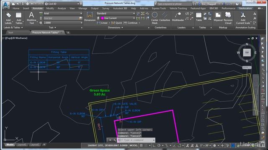The height and width of the screenshot is (150, 268).
Task: Click the Autodesk Exchange X icon
Action: [x=223, y=4]
